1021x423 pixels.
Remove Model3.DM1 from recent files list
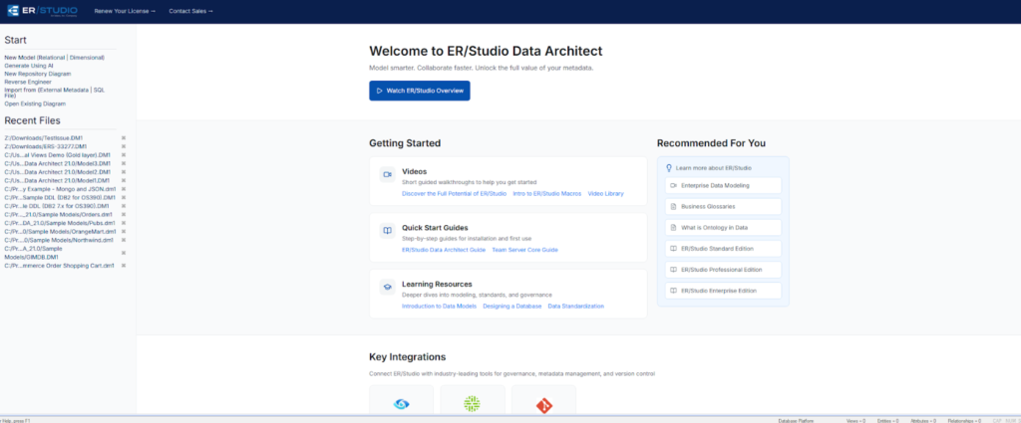[123, 164]
